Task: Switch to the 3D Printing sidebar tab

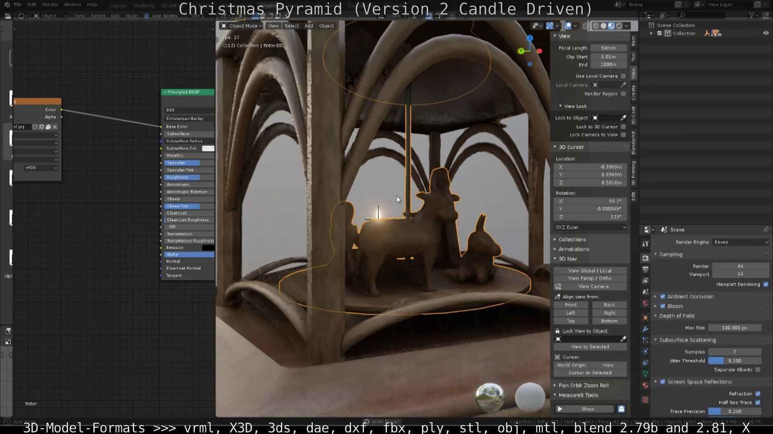Action: [633, 174]
